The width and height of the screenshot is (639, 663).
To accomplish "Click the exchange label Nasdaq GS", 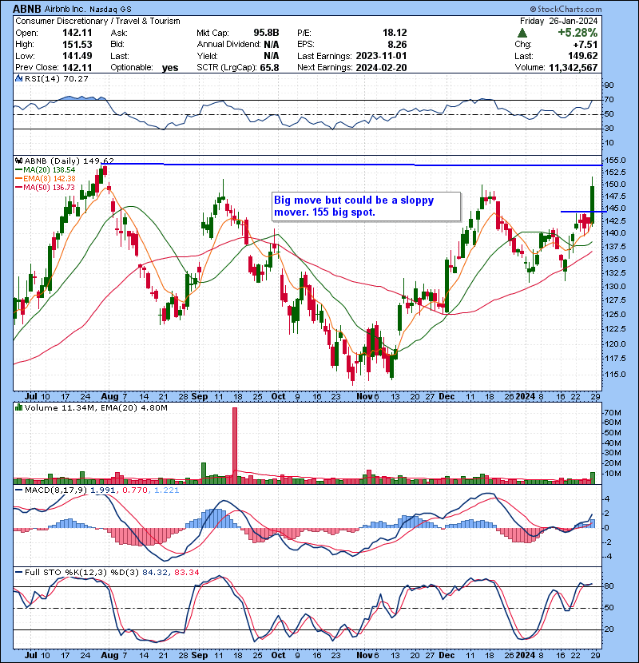I will click(x=110, y=9).
